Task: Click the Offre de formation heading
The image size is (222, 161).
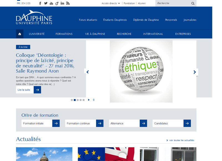Action: 40,115
